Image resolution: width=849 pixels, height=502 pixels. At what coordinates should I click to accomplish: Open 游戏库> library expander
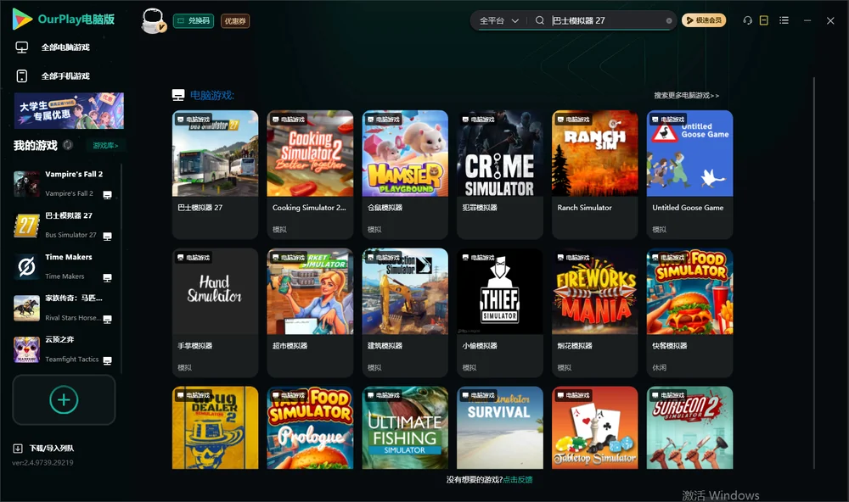105,146
